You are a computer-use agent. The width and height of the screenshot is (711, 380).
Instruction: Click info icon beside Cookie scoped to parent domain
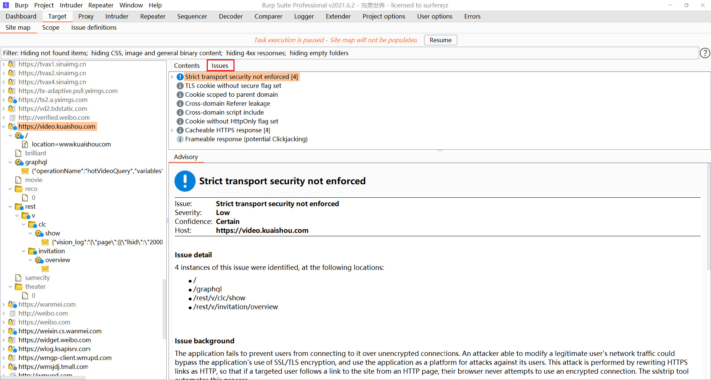(x=180, y=95)
